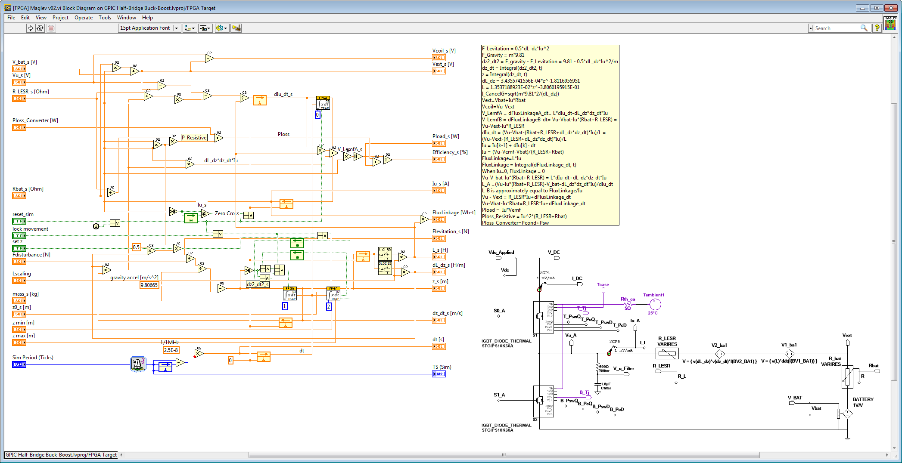Screen dimensions: 902x463
Task: Select the integrator block above constant 1
Action: click(x=290, y=293)
